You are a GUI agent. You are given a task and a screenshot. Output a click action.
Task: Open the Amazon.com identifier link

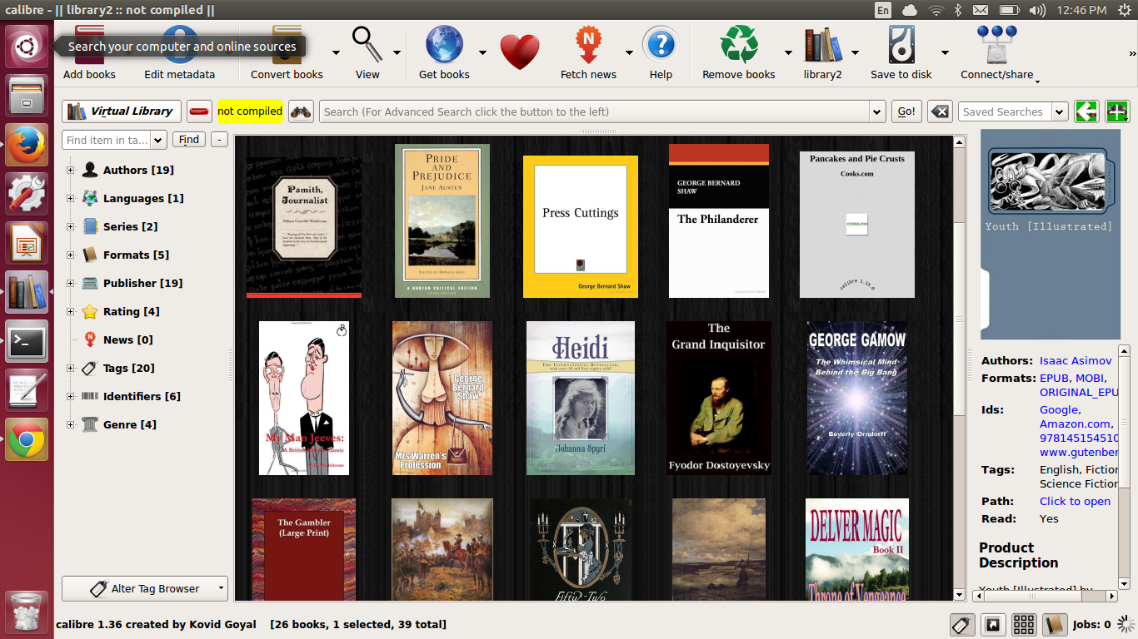[1076, 424]
